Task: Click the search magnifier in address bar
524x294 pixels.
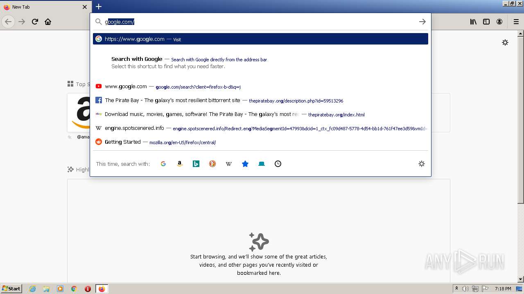Action: pos(98,22)
